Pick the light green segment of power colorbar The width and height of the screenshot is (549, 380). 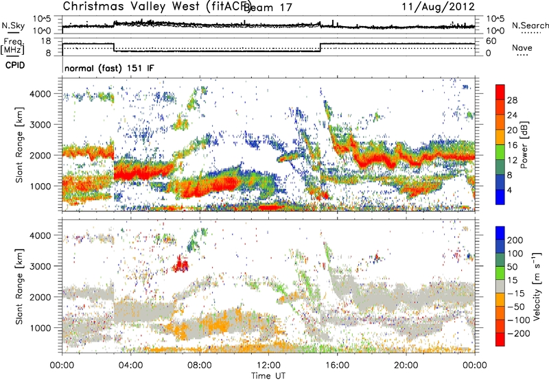click(500, 152)
